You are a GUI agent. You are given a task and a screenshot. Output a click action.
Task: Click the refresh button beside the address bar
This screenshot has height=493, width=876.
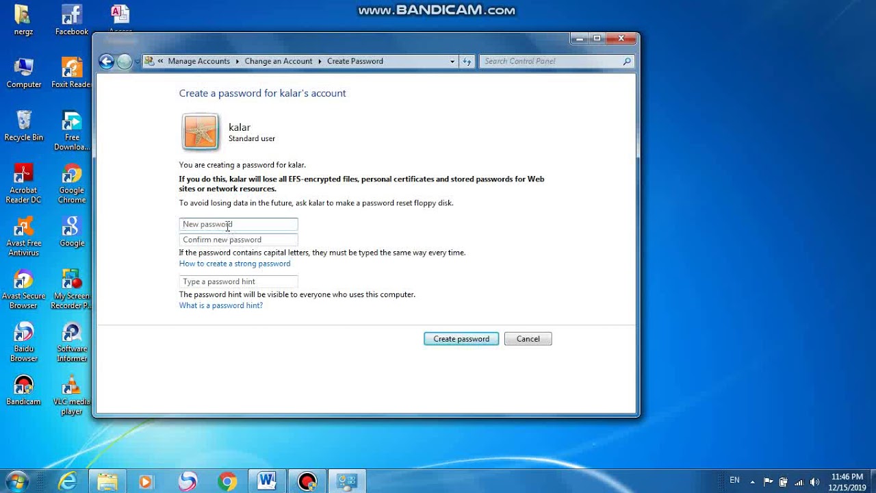(467, 61)
